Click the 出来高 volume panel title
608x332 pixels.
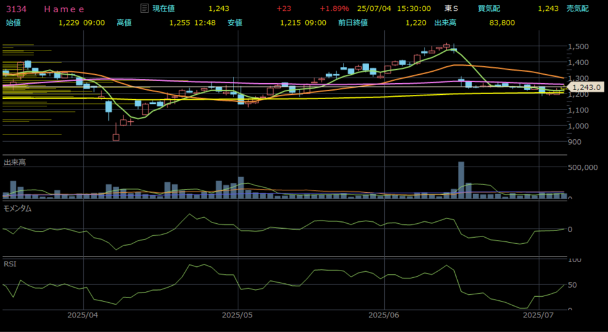pyautogui.click(x=15, y=162)
